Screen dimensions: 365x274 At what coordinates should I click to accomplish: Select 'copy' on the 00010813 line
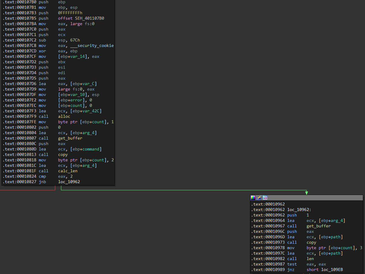(63, 155)
